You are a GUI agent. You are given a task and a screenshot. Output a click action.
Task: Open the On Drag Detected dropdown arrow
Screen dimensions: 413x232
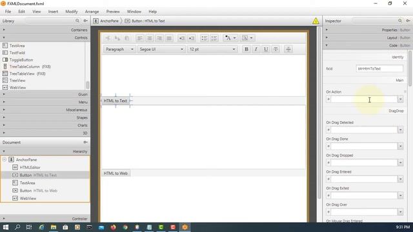[x=400, y=130]
